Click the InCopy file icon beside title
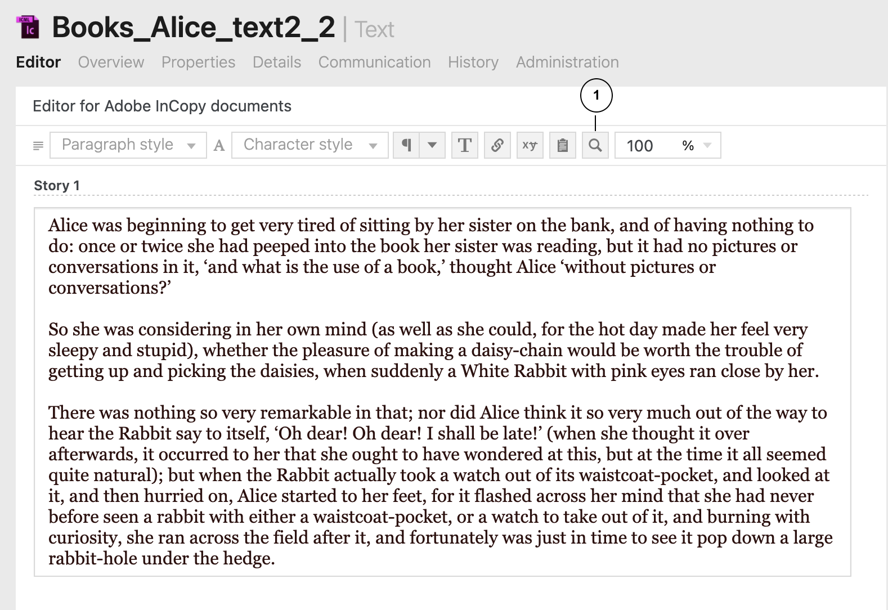Viewport: 888px width, 610px height. point(29,28)
